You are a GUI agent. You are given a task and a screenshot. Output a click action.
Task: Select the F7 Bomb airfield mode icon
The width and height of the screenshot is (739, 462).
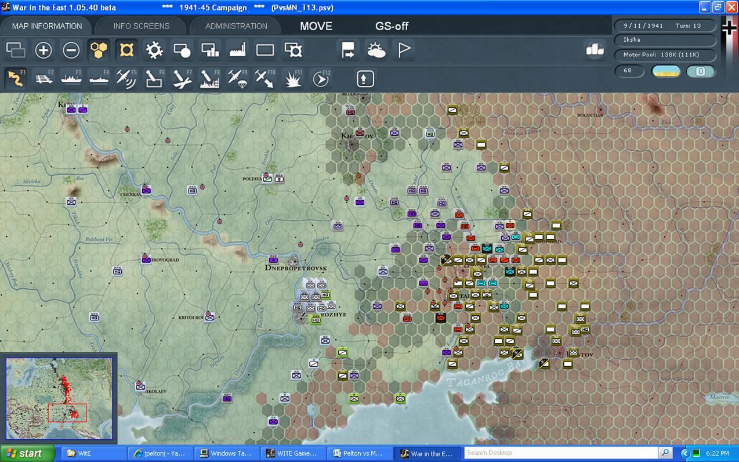pos(182,78)
